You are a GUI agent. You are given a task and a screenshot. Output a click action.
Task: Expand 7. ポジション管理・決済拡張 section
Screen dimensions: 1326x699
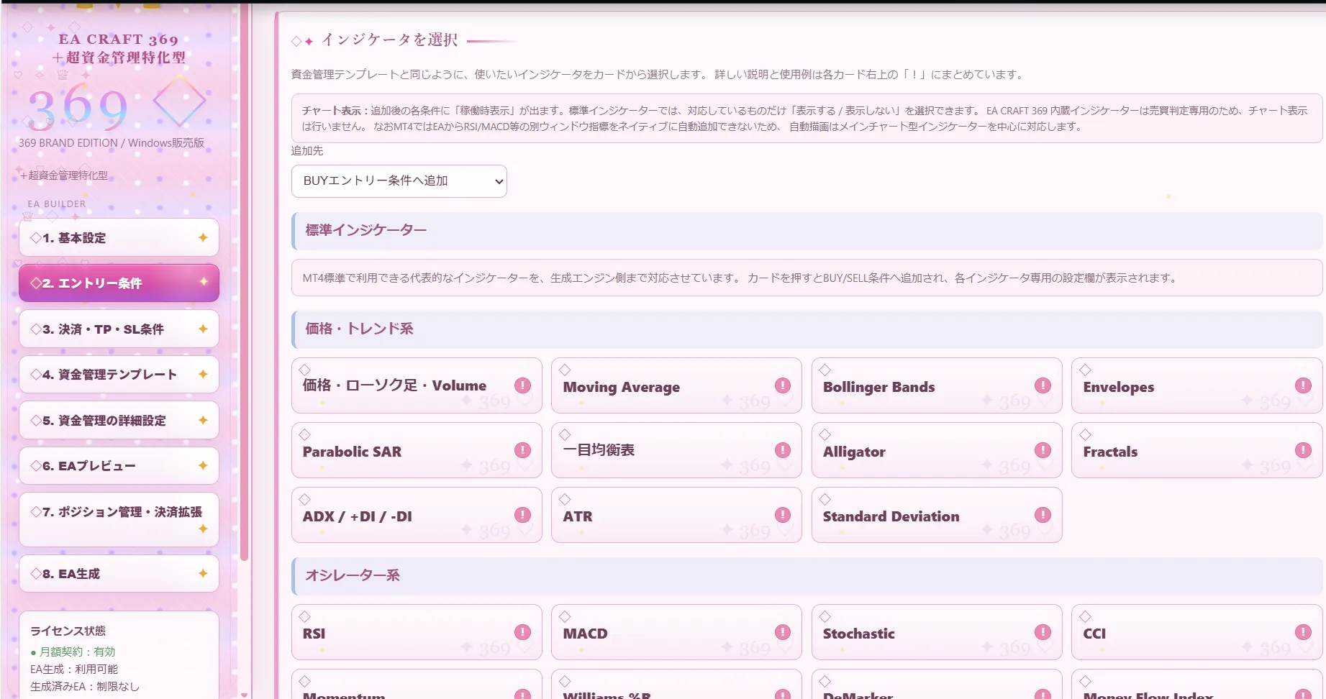point(119,519)
